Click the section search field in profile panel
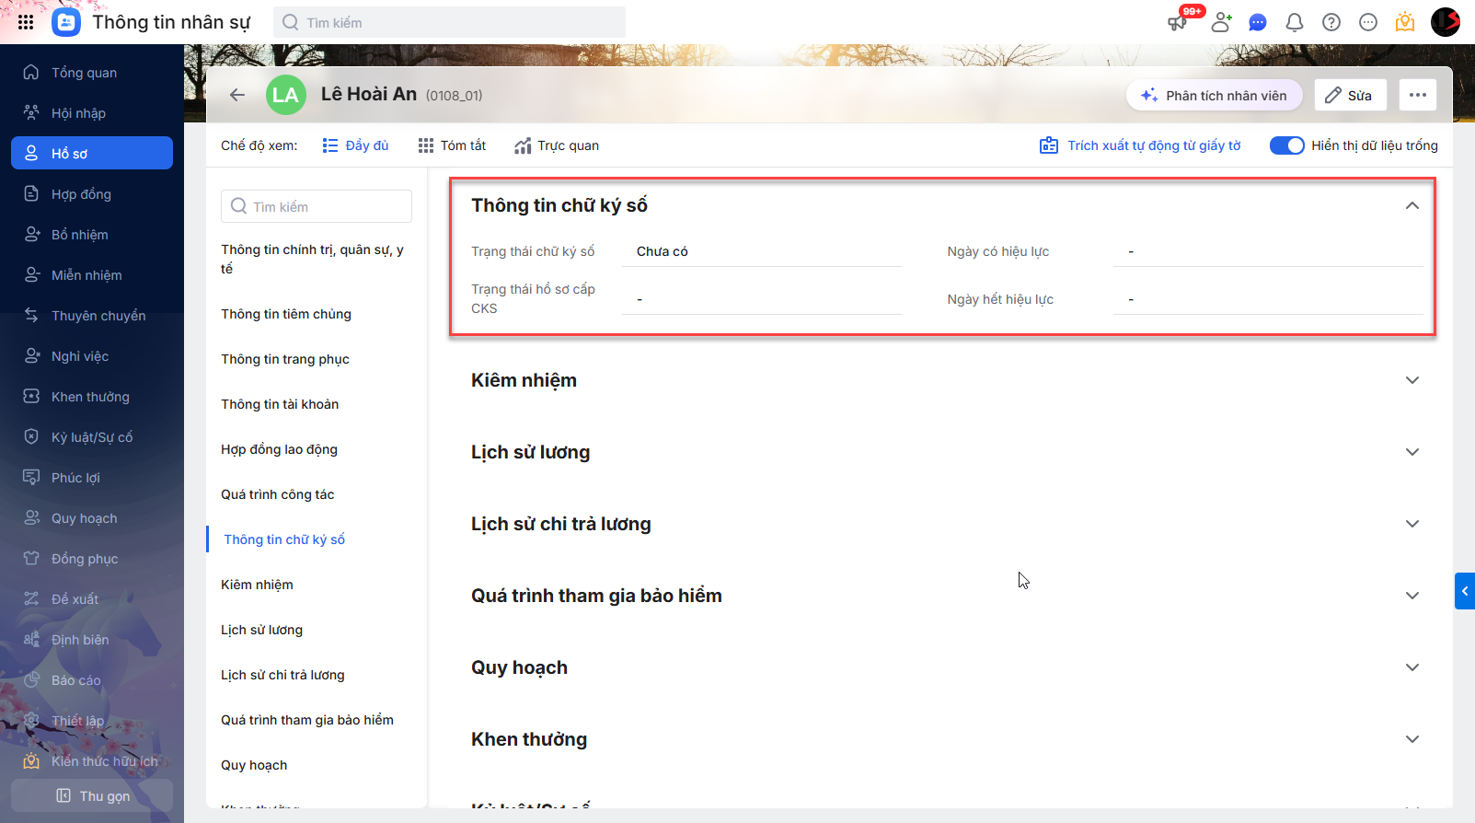1475x823 pixels. click(x=317, y=206)
